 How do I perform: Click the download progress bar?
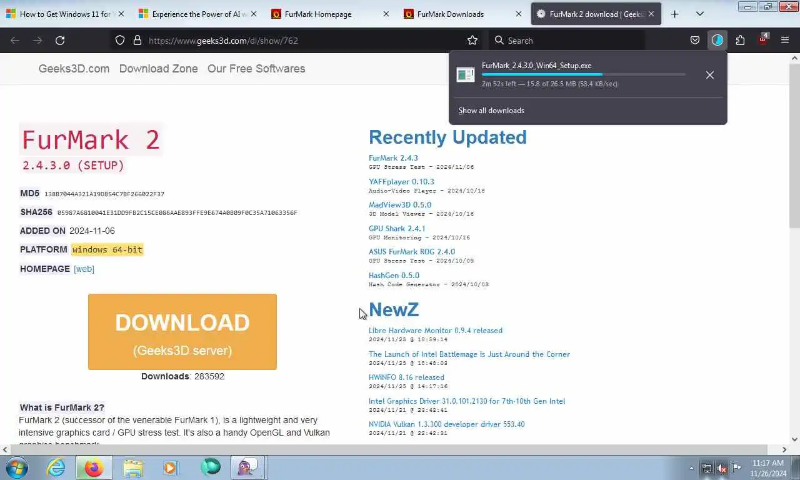(x=584, y=74)
